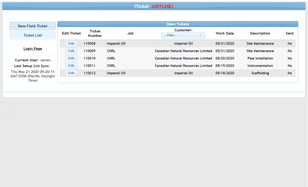The width and height of the screenshot is (308, 187).
Task: Edit ticket 110011
Action: [x=71, y=66]
